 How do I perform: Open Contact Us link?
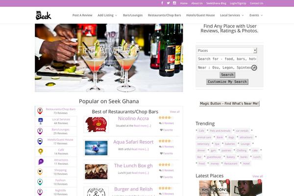coord(256,3)
